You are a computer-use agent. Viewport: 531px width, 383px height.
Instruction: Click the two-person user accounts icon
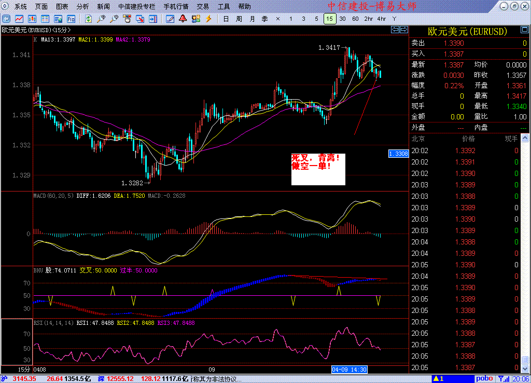tap(195, 19)
